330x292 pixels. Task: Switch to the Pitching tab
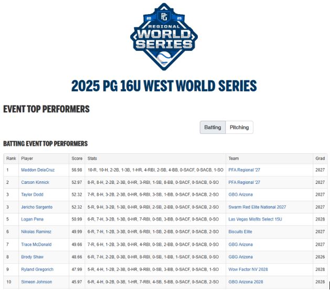click(x=239, y=127)
